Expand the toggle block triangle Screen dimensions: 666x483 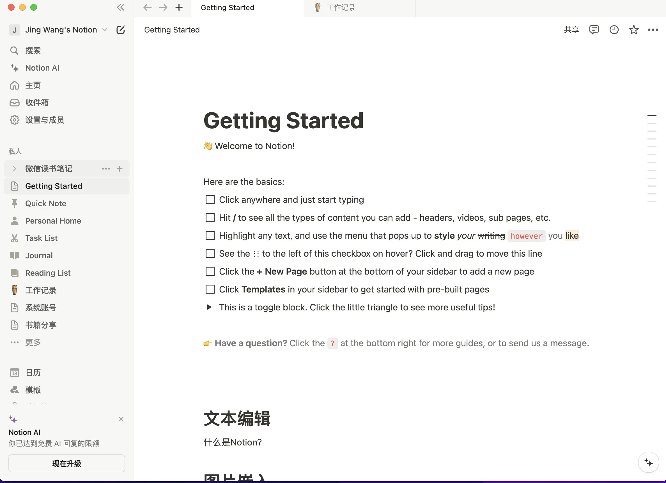[x=209, y=307]
